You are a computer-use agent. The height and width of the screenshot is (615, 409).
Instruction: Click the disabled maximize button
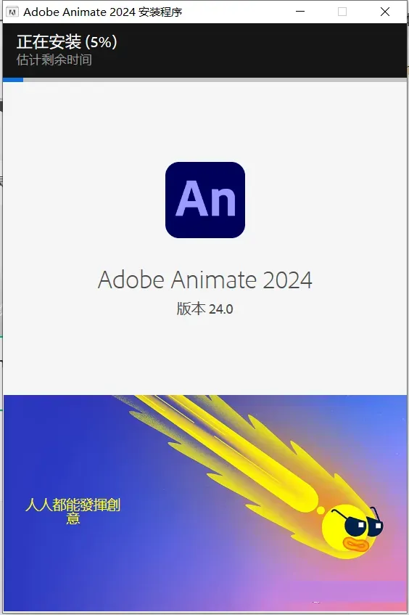342,12
